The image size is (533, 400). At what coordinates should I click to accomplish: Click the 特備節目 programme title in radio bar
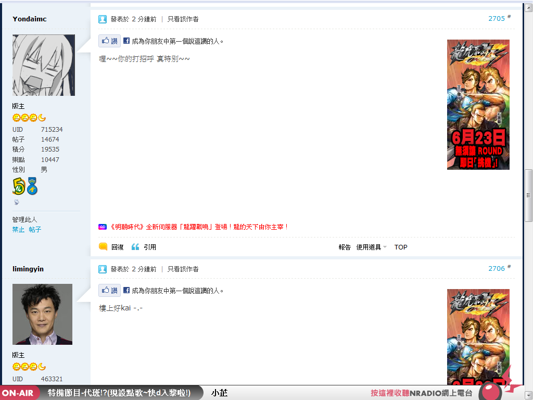click(x=119, y=393)
